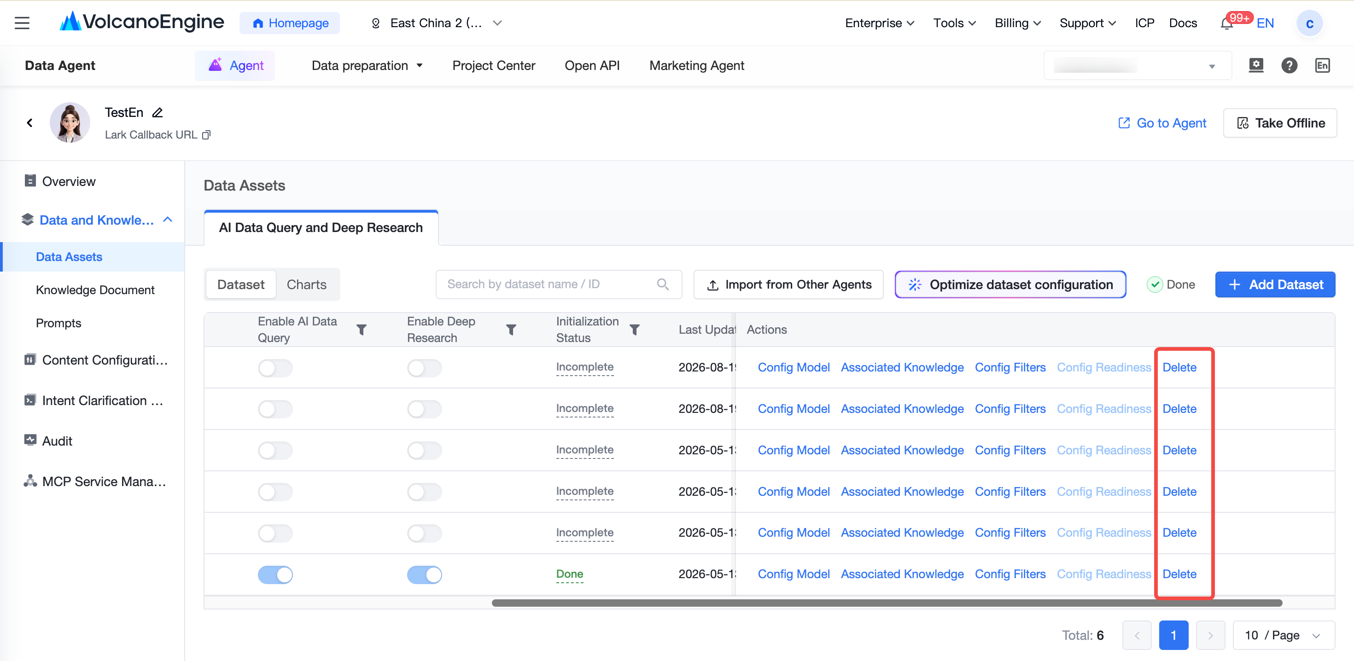Viewport: 1354px width, 661px height.
Task: Go to pagination page 1
Action: point(1173,635)
